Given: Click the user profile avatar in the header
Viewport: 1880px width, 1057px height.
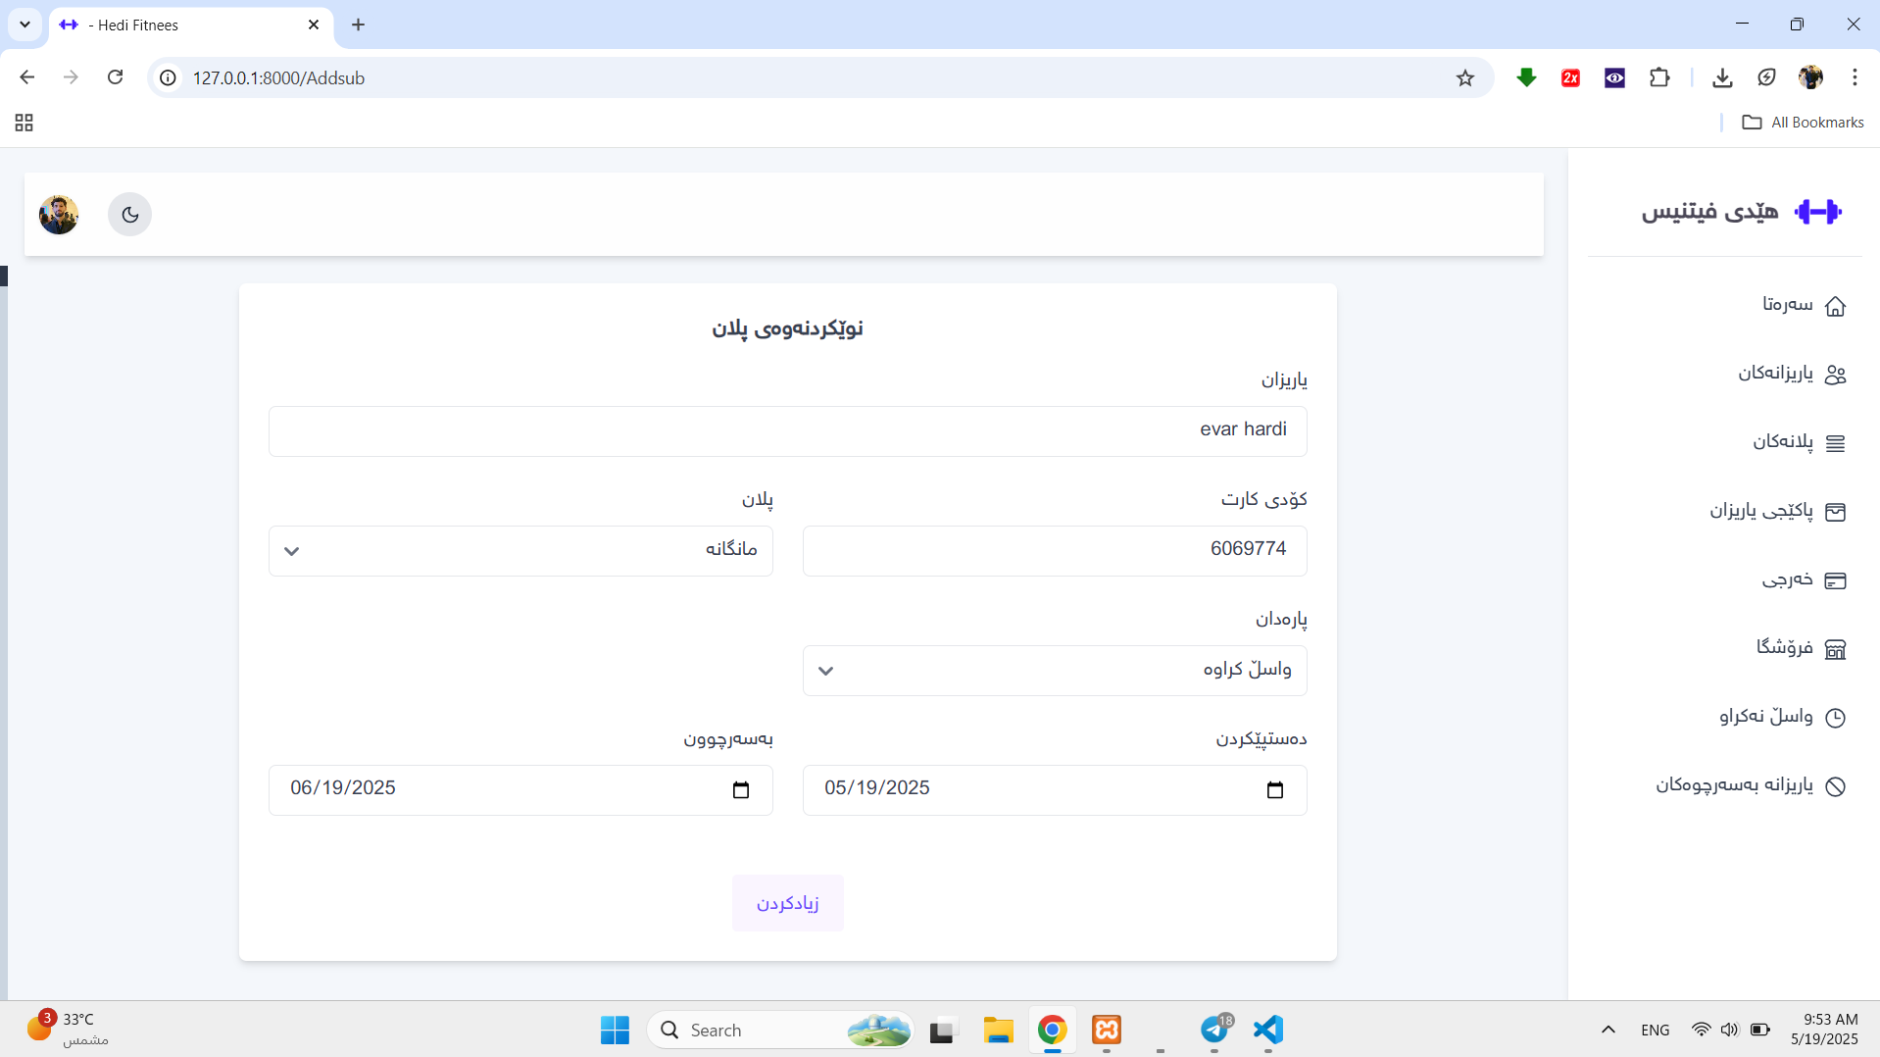Looking at the screenshot, I should click(59, 215).
